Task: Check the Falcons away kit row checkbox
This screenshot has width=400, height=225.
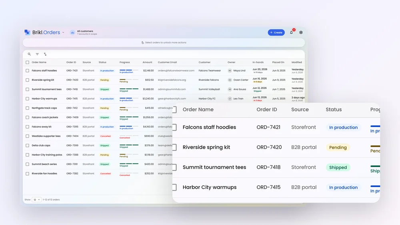Action: coord(27,127)
